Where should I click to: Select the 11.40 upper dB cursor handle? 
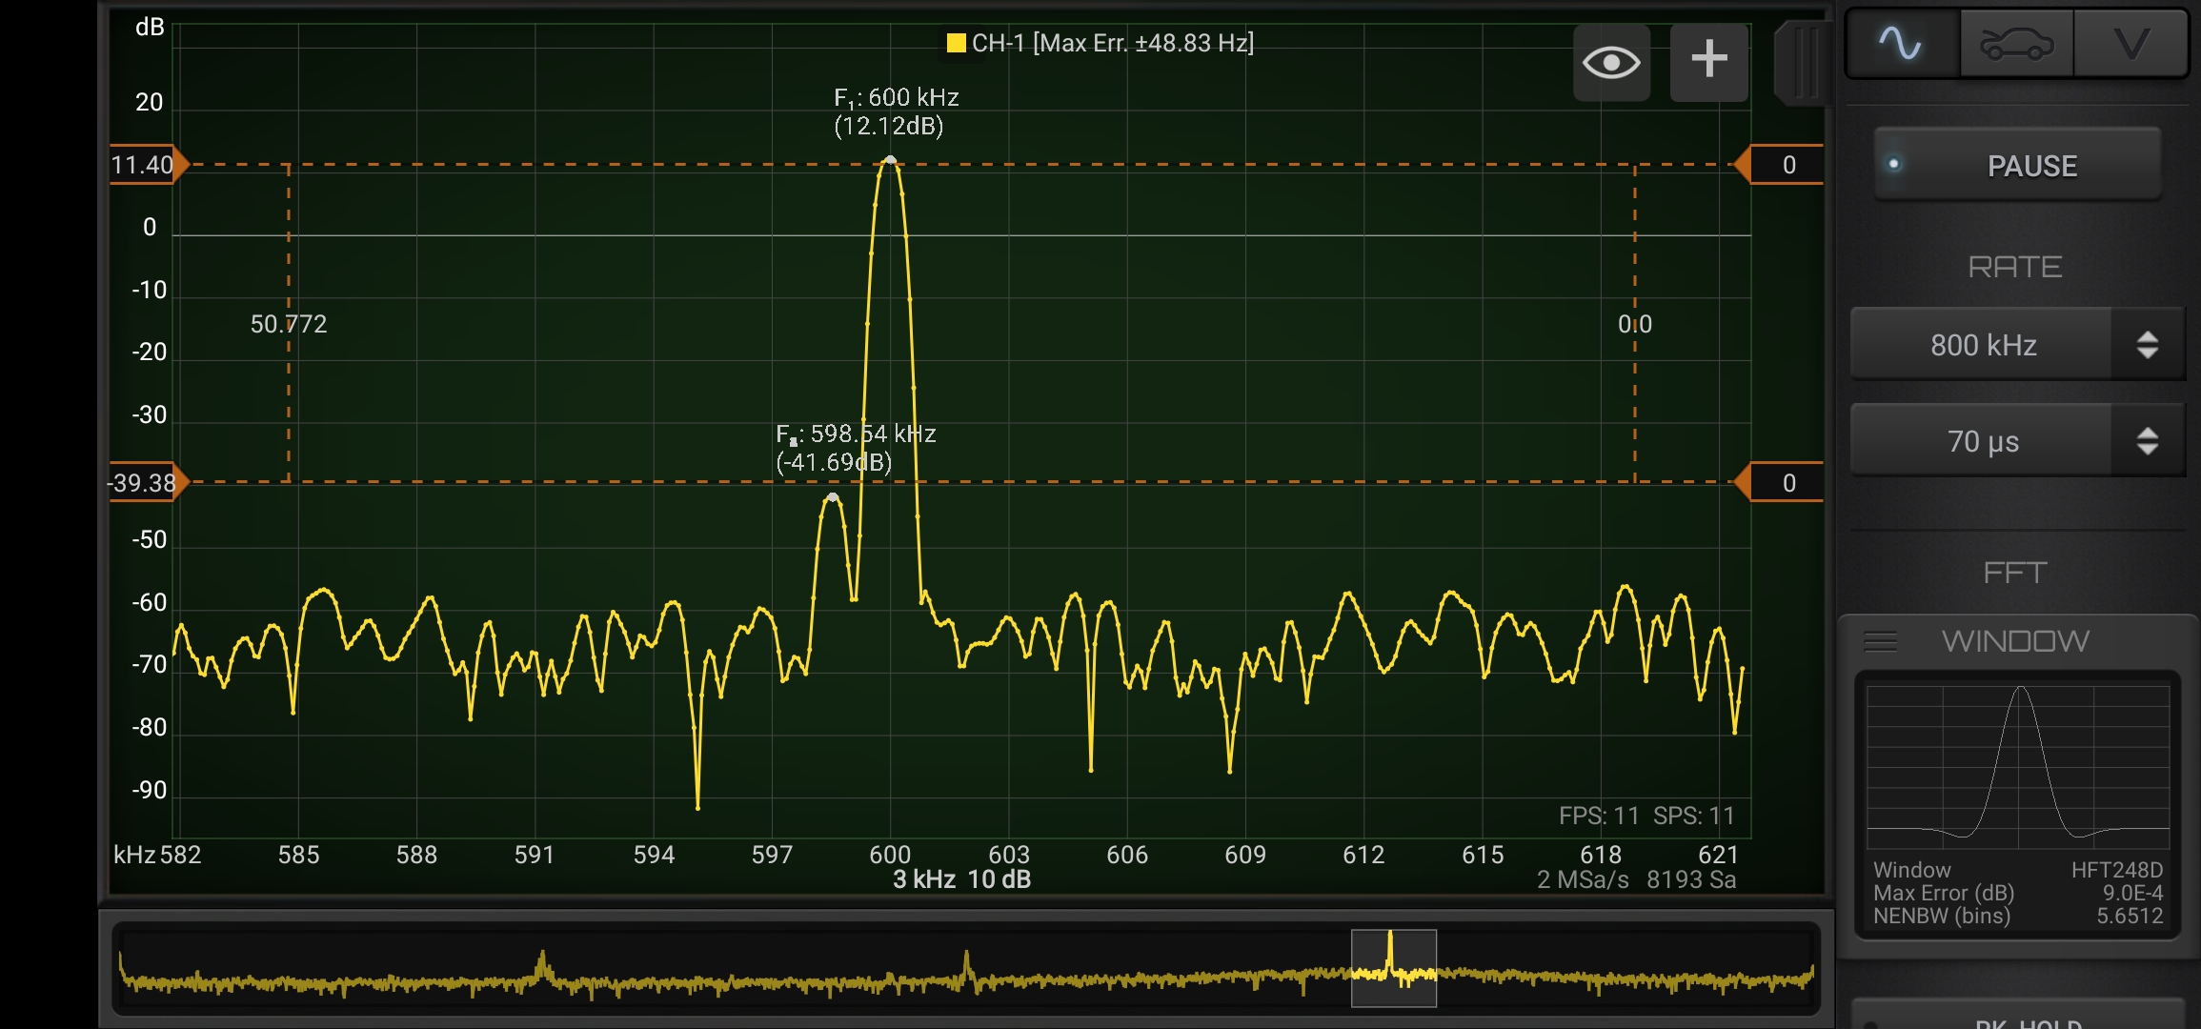[x=150, y=165]
